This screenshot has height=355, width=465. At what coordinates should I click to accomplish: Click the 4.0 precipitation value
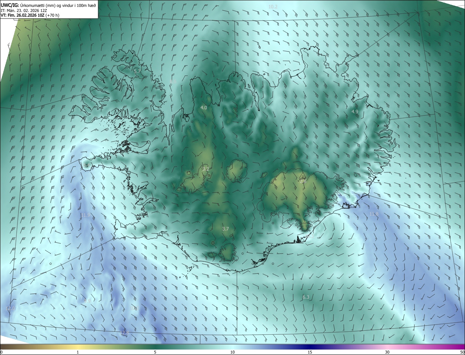click(x=204, y=108)
